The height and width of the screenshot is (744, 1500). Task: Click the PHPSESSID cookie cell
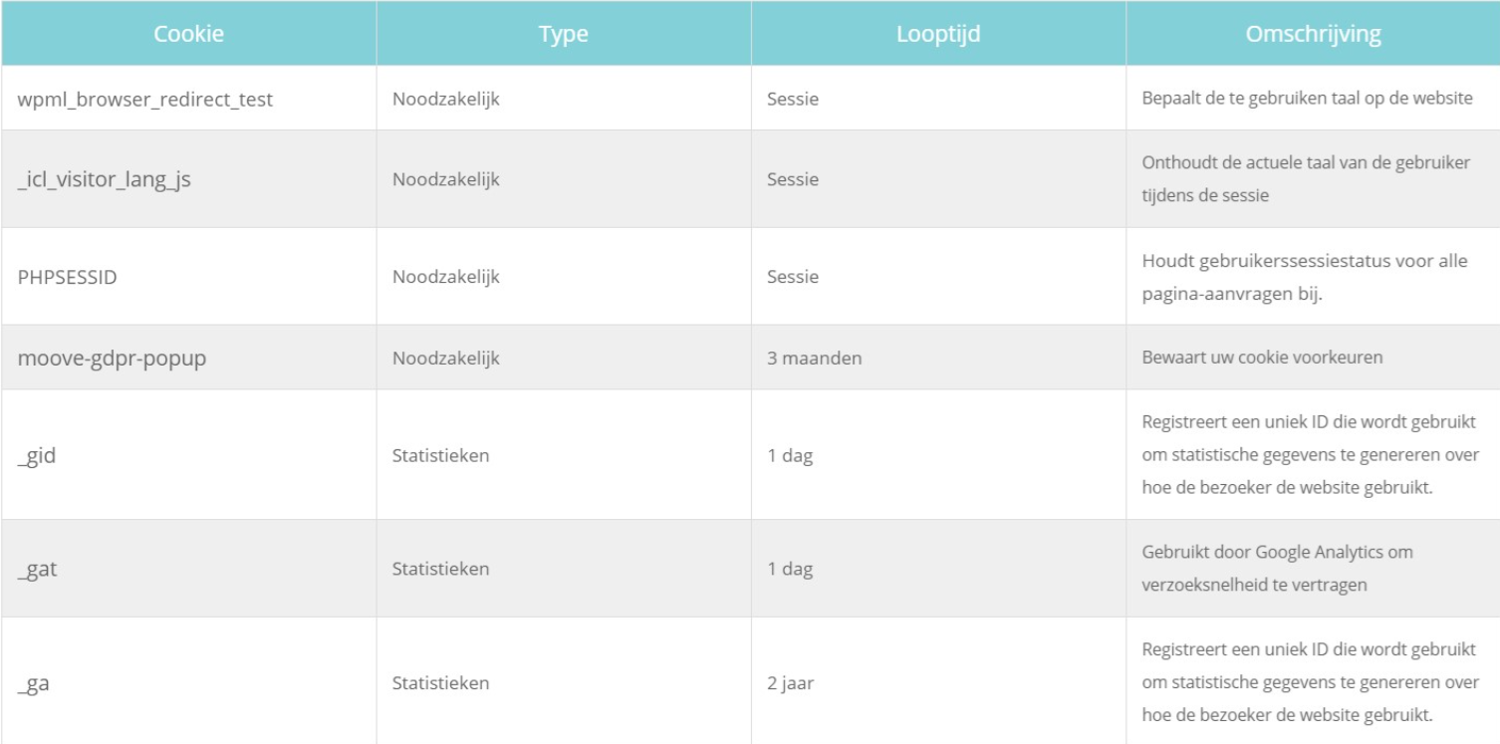coord(67,277)
